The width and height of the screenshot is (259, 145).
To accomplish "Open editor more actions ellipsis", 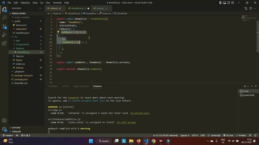I will click(x=255, y=8).
